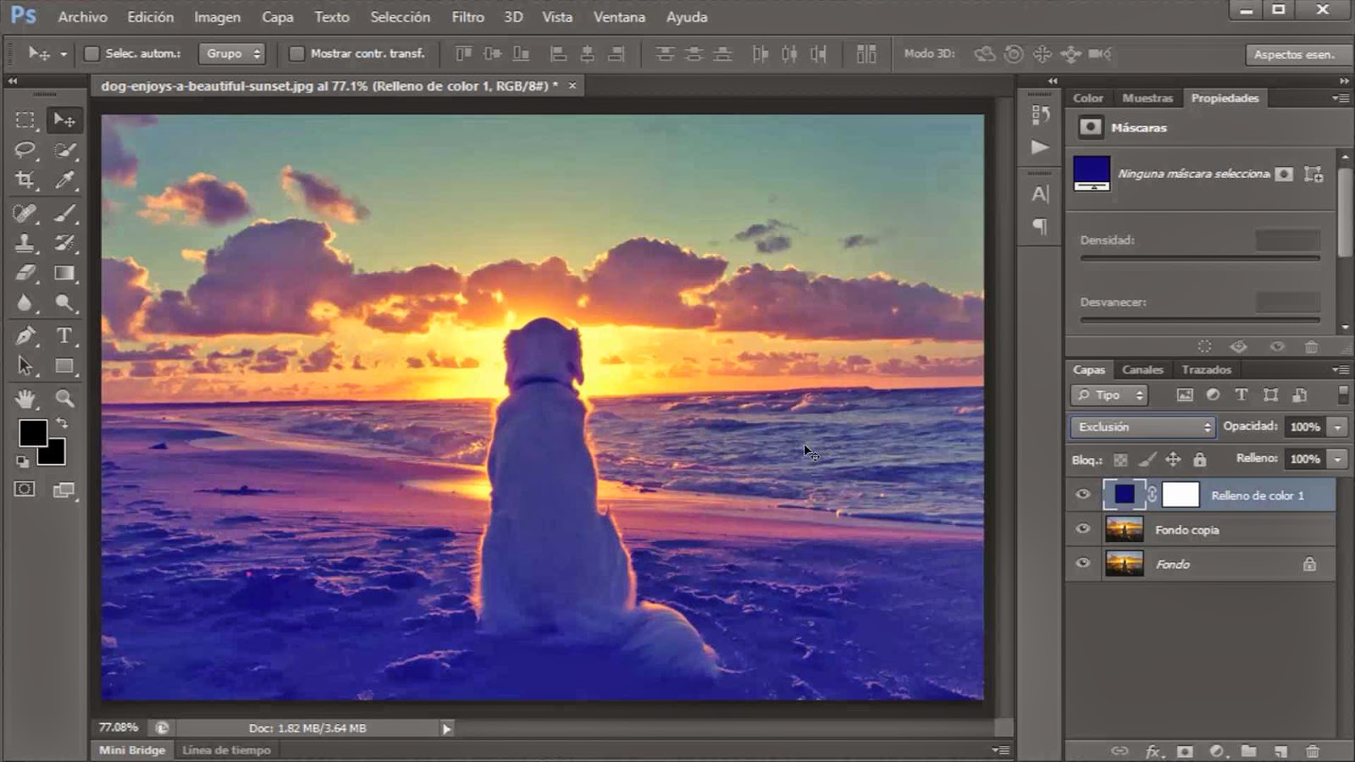This screenshot has width=1355, height=762.
Task: Select the Clone Stamp tool
Action: click(x=25, y=243)
